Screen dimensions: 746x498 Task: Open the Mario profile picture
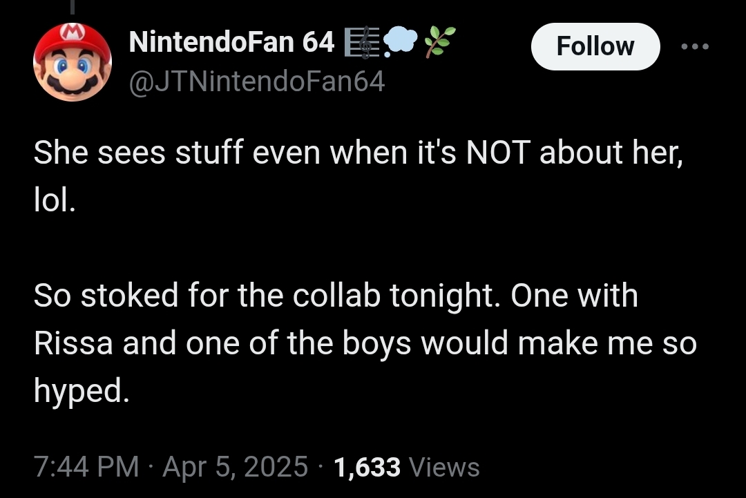[x=73, y=61]
